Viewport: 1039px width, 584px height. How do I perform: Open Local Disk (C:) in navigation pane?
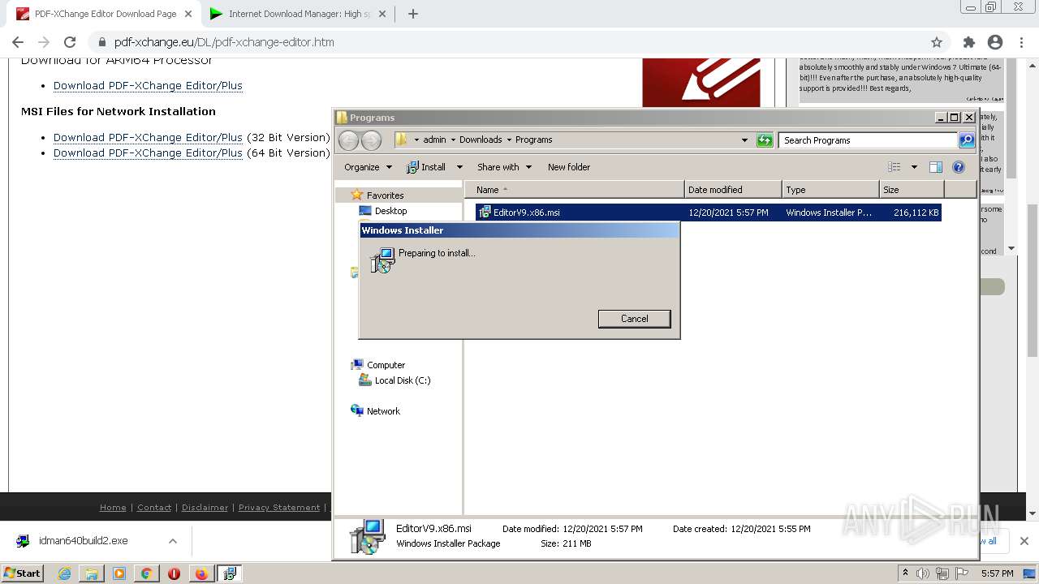[x=402, y=380]
